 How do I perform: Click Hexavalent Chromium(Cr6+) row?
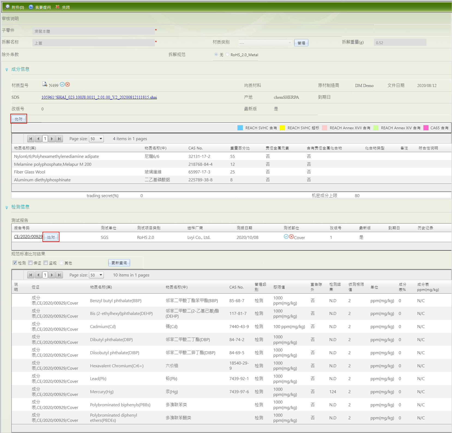point(231,366)
